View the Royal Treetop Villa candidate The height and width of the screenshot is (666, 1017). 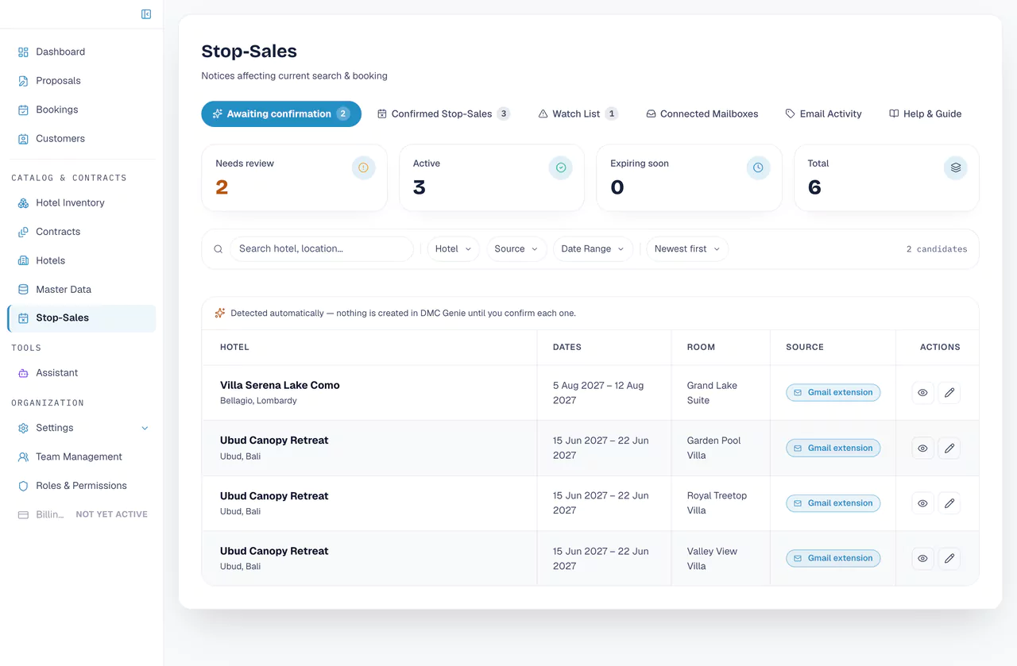tap(922, 503)
